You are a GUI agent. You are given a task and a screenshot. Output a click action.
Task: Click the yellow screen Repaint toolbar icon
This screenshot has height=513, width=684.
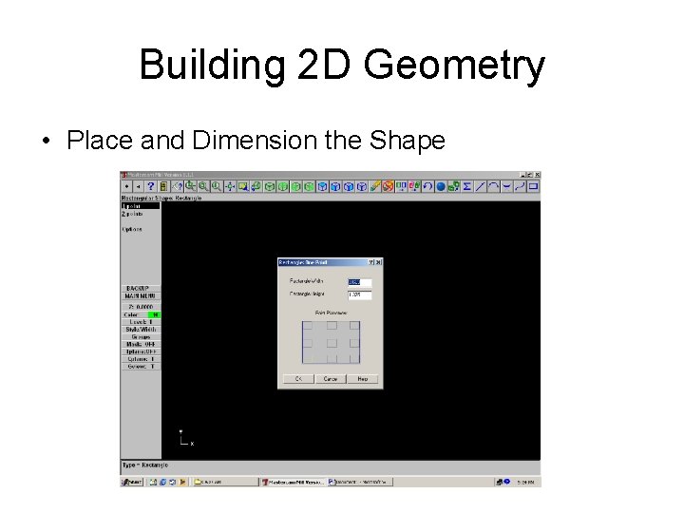point(243,187)
